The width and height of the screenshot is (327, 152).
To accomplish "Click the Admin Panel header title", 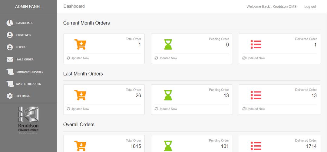I will 28,7.
